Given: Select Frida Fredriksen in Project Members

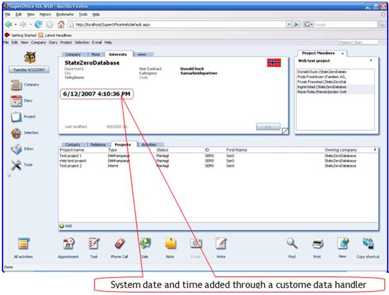Looking at the screenshot, I should coord(336,77).
